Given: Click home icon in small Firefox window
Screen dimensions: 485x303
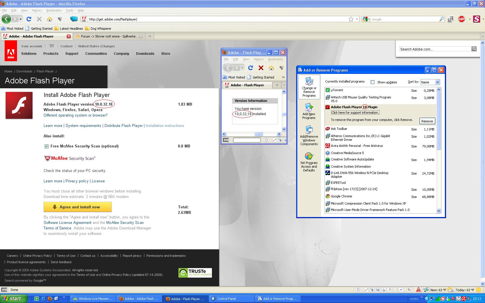Looking at the screenshot, I should point(271,68).
